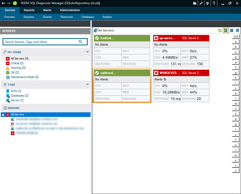The height and width of the screenshot is (194, 241).
Task: Open the folder icon in title bar
Action: tap(195, 3)
